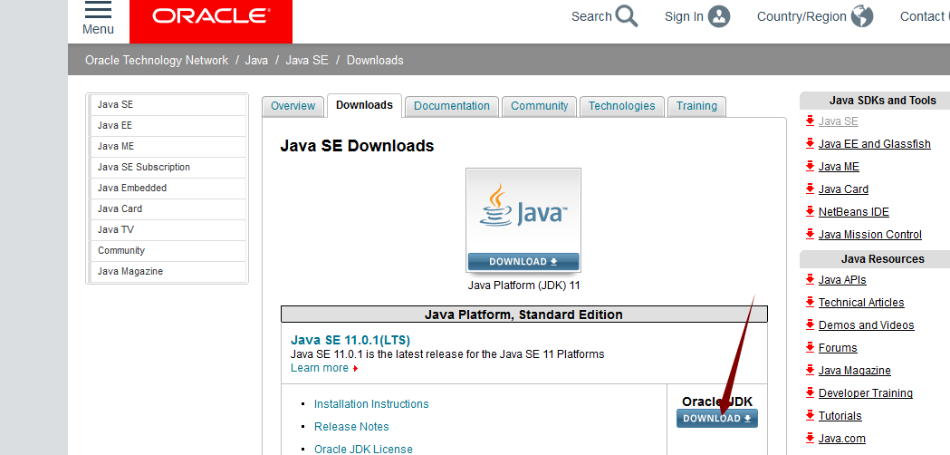Open the Training tab
This screenshot has height=455, width=950.
coord(696,106)
